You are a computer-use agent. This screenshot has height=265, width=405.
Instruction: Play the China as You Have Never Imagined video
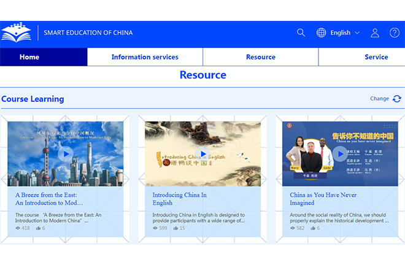pos(340,153)
